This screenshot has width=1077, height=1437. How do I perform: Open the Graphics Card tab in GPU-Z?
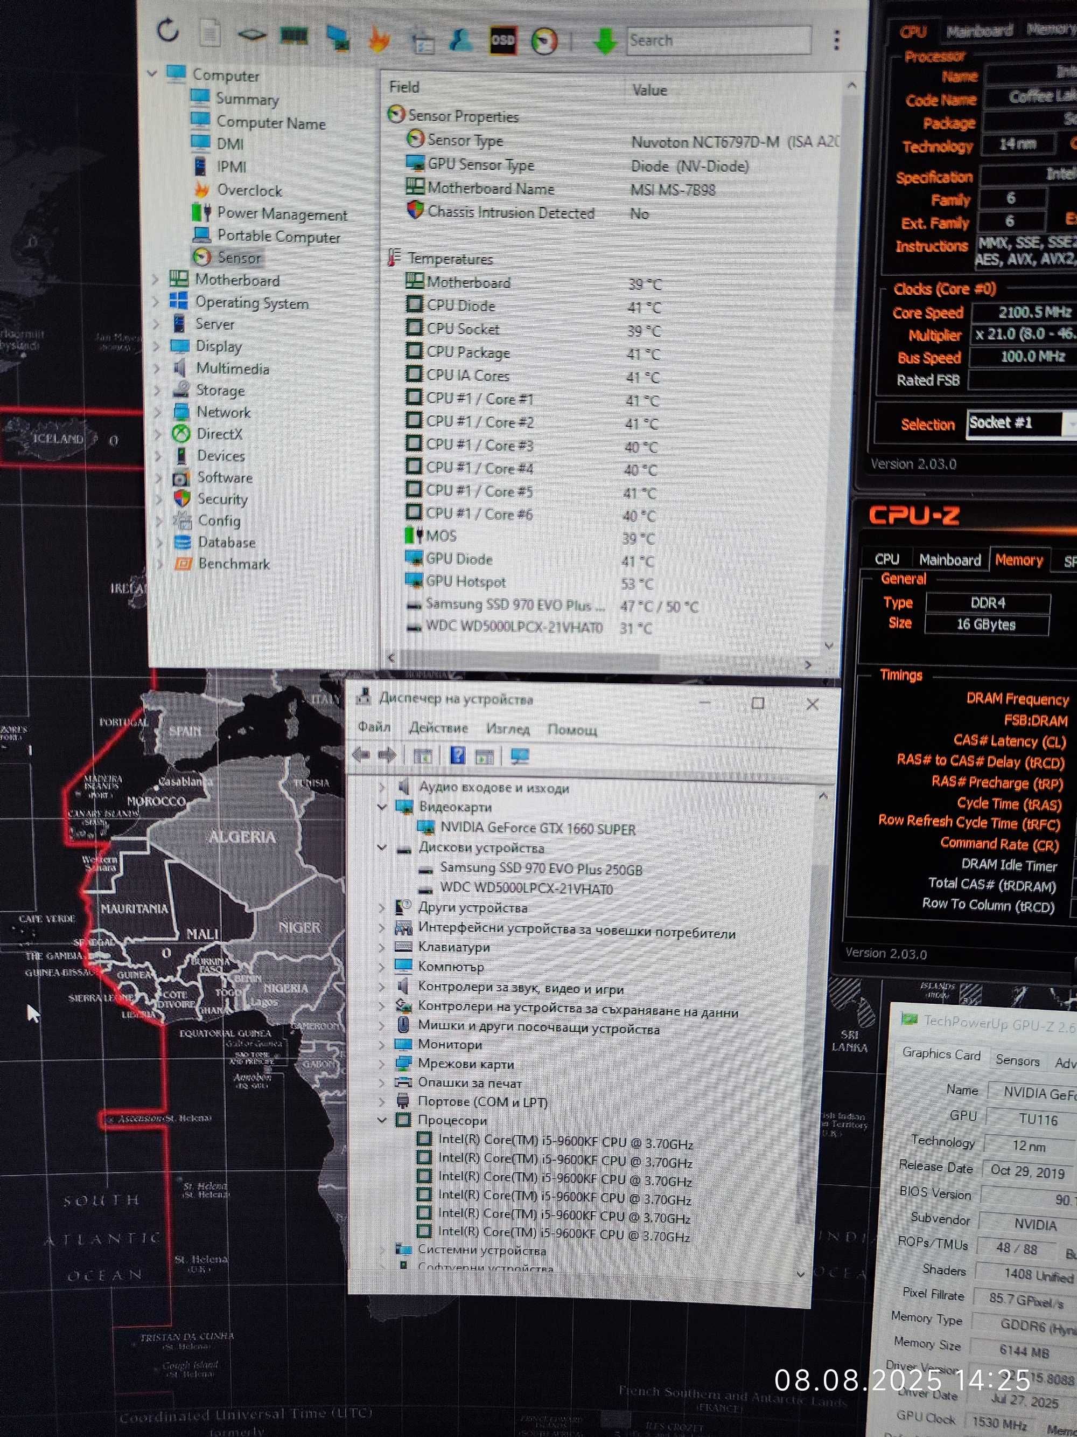[x=941, y=1054]
